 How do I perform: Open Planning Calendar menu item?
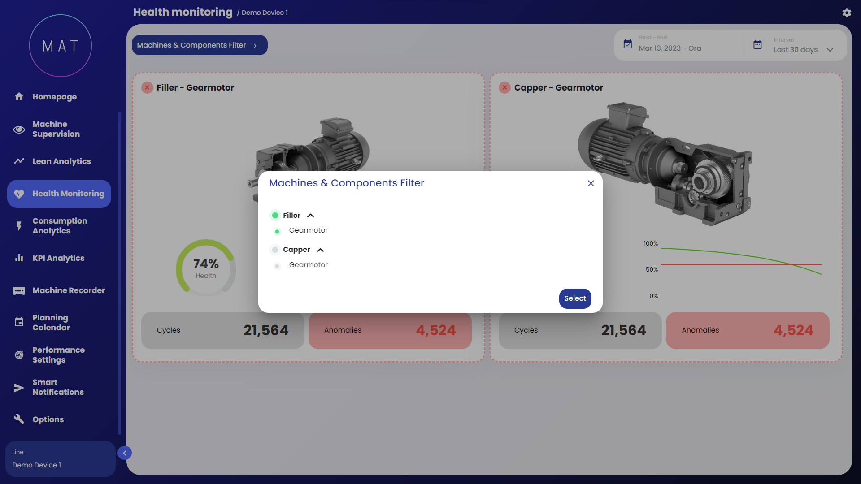[x=51, y=323]
